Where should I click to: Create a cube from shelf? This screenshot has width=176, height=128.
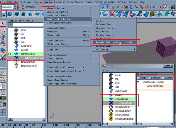pyautogui.click(x=17, y=14)
